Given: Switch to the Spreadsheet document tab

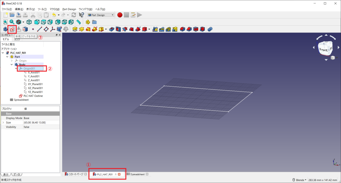Looking at the screenshot, I should click(137, 174).
